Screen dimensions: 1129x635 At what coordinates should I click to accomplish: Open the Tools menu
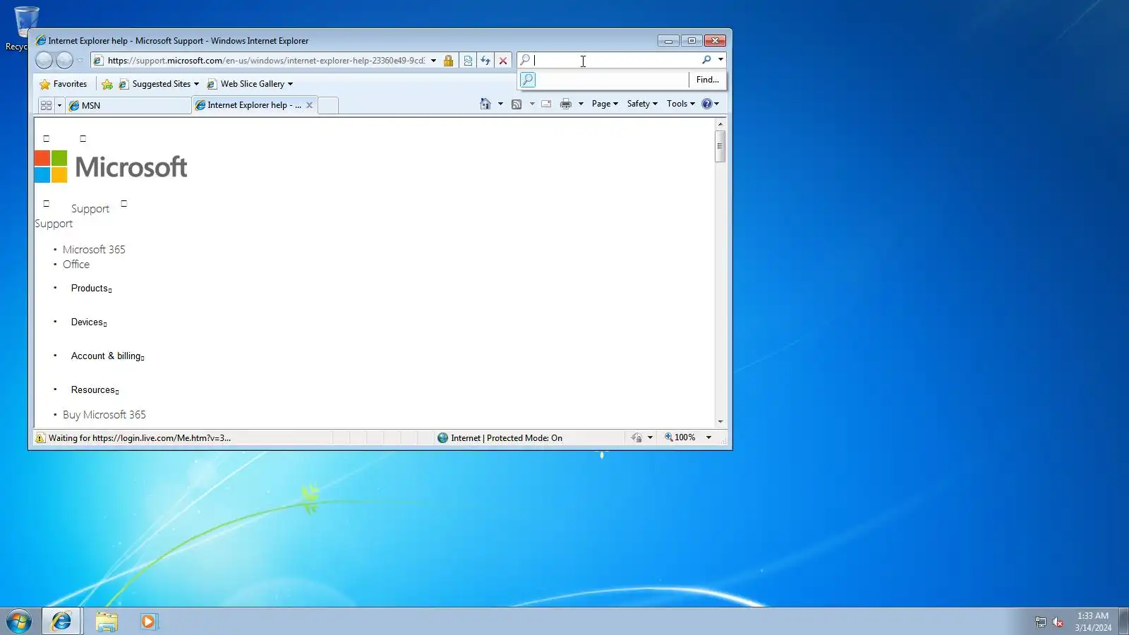[x=680, y=104]
